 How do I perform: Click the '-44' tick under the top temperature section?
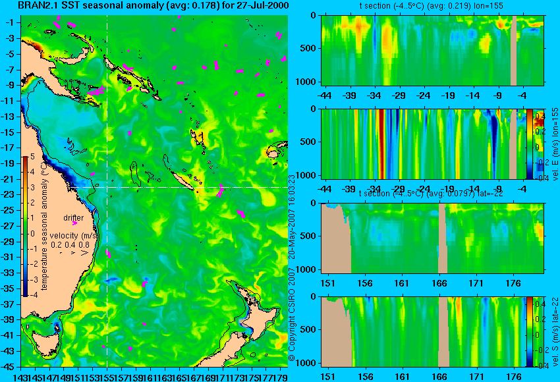pyautogui.click(x=324, y=95)
